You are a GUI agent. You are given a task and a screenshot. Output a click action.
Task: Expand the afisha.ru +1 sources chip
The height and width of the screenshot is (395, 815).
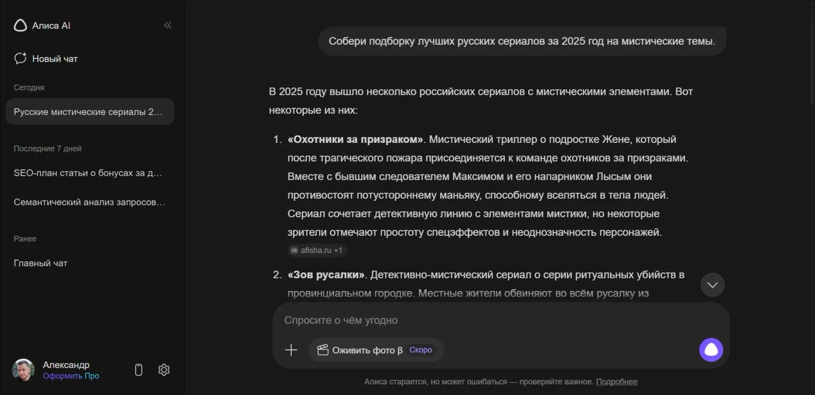(x=317, y=251)
